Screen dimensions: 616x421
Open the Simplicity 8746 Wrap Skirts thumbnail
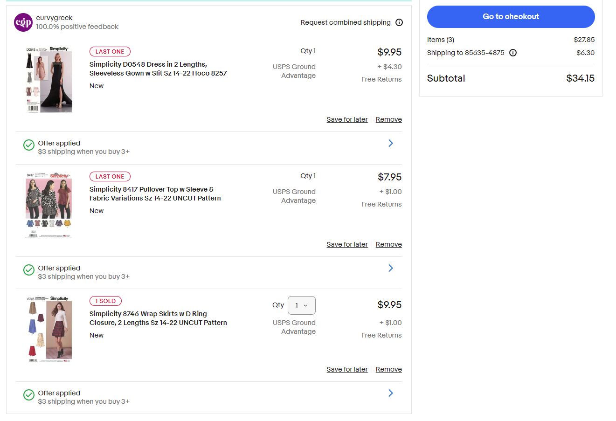49,329
